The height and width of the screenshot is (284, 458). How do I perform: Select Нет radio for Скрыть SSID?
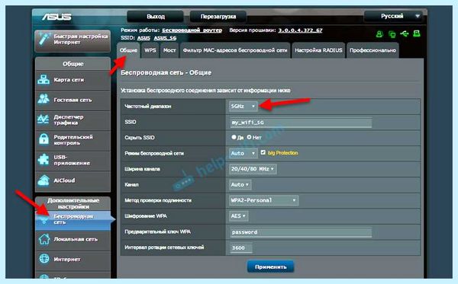(x=249, y=137)
